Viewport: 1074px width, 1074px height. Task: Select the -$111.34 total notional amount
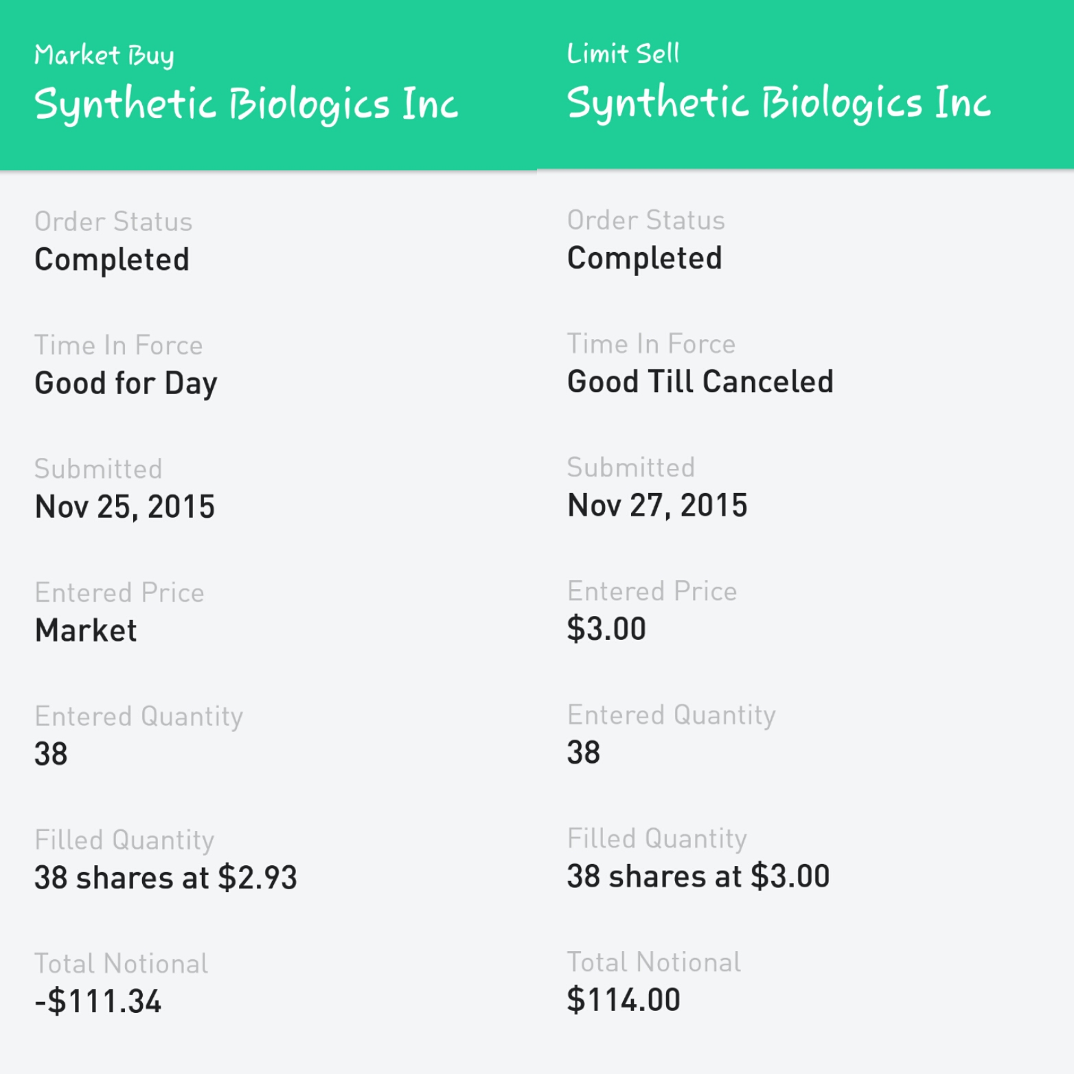[x=98, y=1001]
